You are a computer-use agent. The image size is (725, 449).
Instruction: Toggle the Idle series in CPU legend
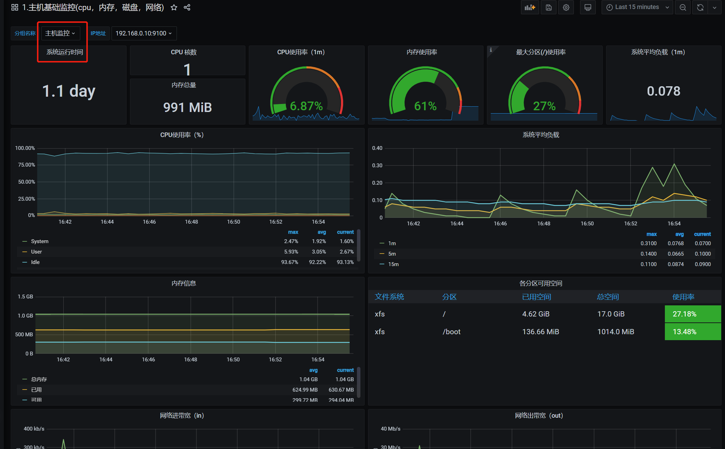(35, 262)
